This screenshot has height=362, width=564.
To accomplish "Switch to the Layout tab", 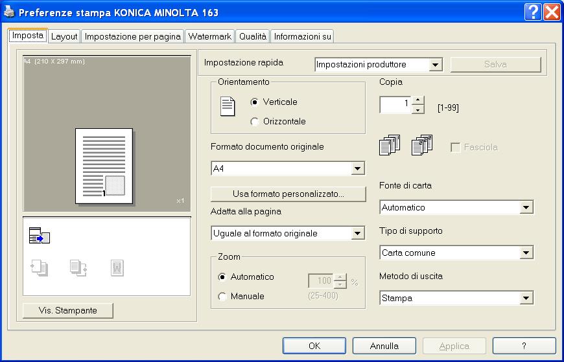I will 64,36.
